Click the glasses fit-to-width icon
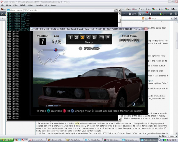This screenshot has width=178, height=142. click(x=175, y=18)
